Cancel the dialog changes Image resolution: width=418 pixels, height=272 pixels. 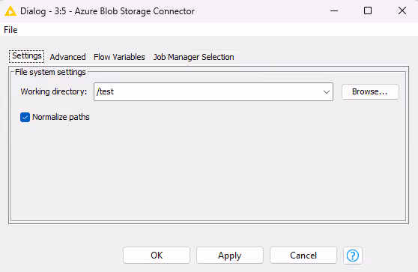pyautogui.click(x=303, y=256)
